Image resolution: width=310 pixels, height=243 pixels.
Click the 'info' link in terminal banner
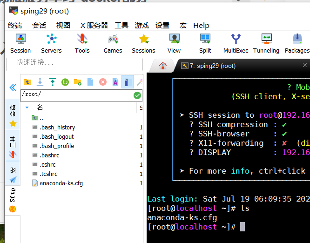pos(240,171)
